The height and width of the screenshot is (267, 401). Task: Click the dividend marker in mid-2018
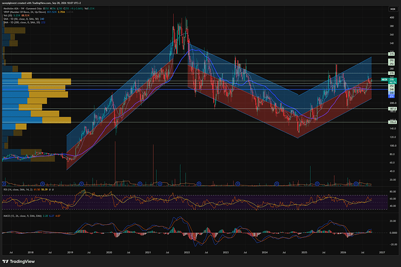[x=42, y=183]
